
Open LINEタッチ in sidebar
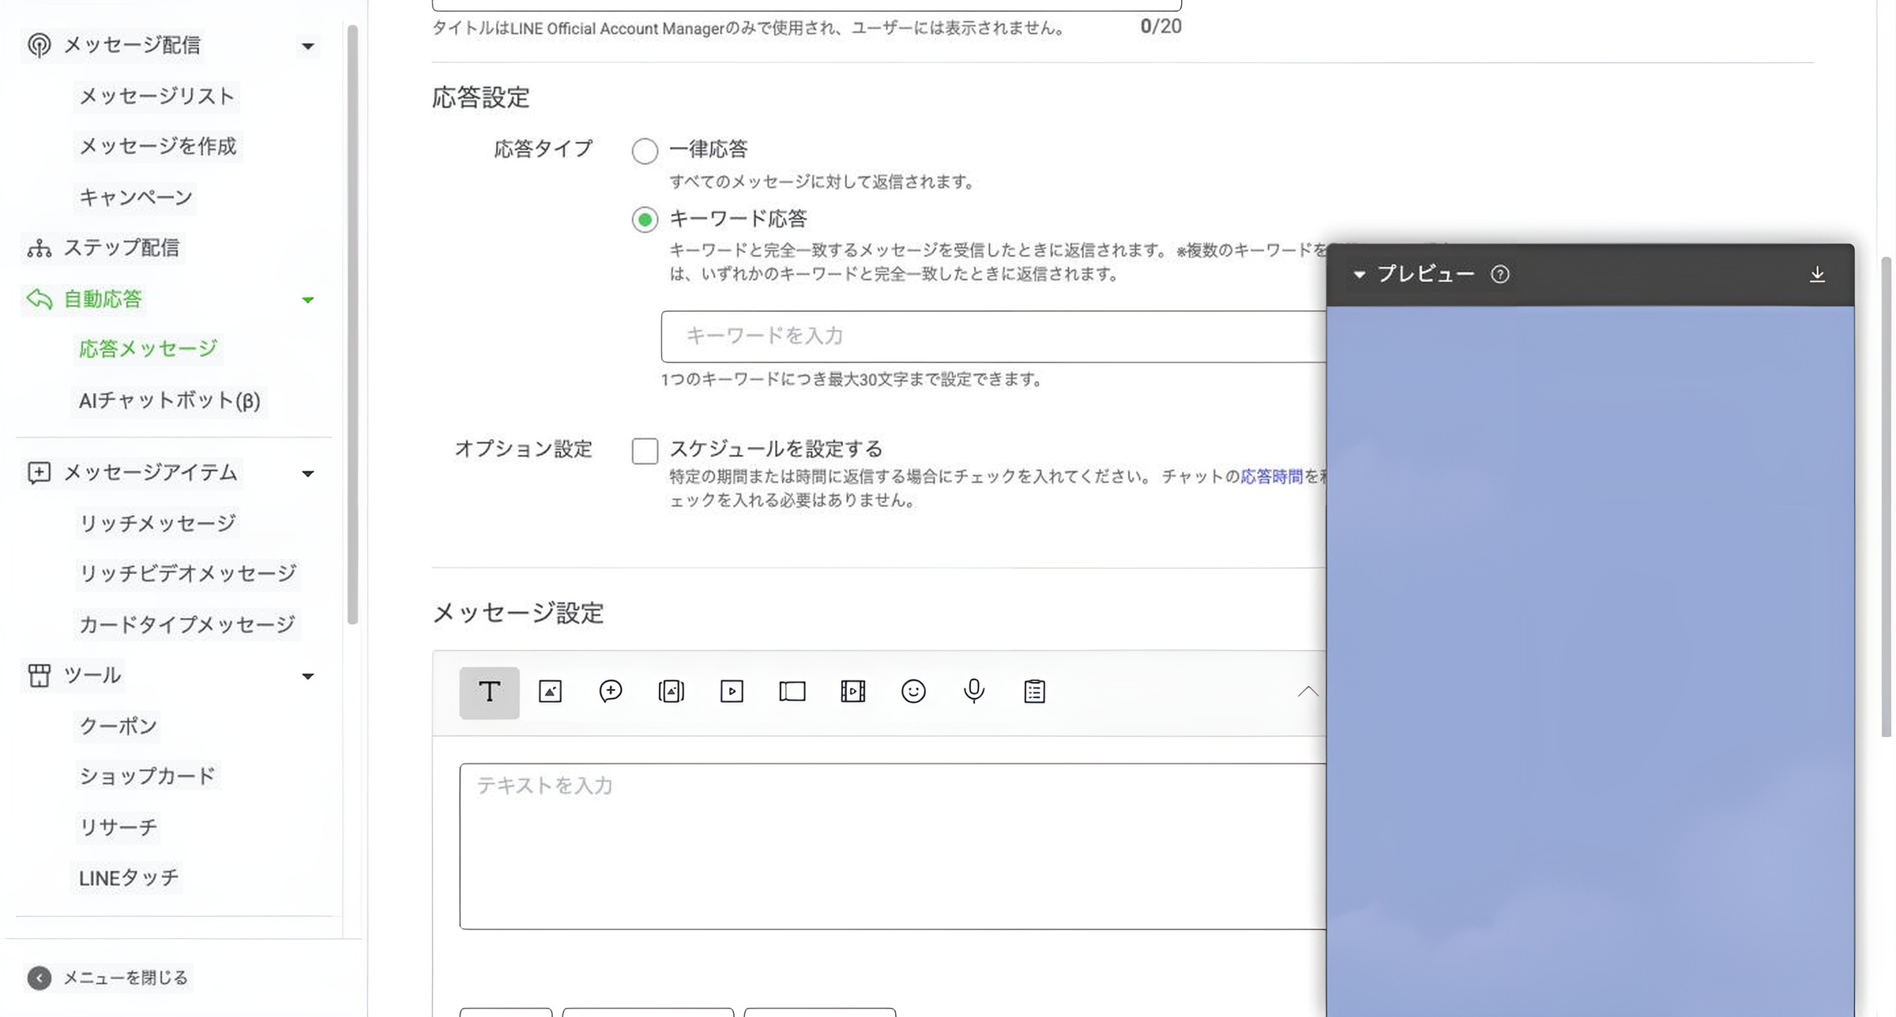click(x=128, y=878)
